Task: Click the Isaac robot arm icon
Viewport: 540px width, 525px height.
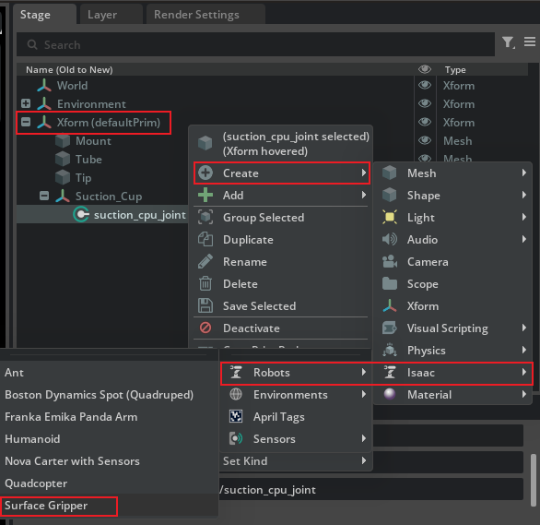Action: pos(390,372)
